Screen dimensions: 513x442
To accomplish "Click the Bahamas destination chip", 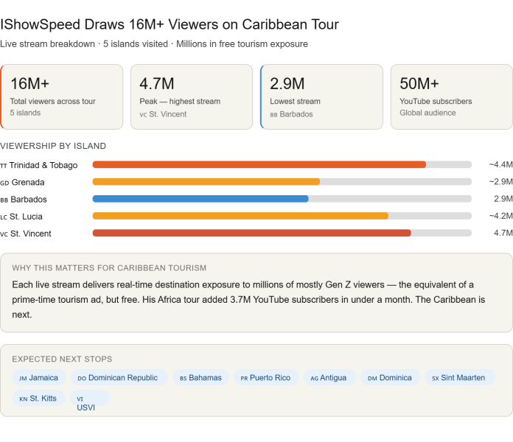I will 200,378.
